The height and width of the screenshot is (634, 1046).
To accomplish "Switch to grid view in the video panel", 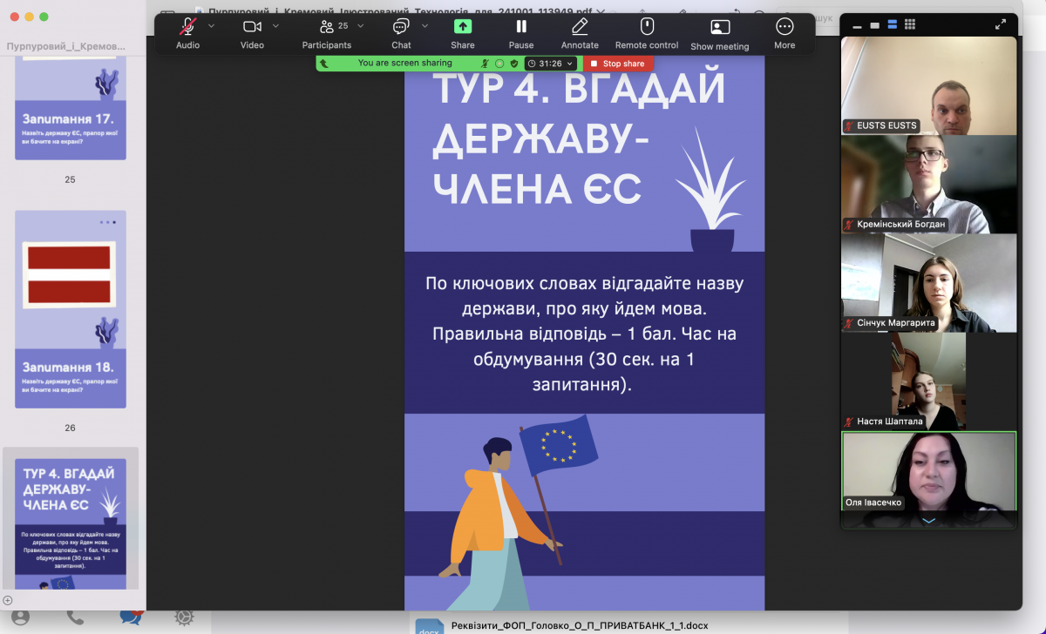I will point(911,24).
